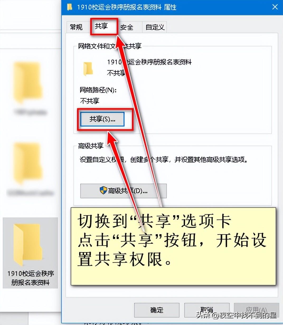The image size is (283, 325).
Task: Select the topmost blurred folder in explorer
Action: click(28, 82)
